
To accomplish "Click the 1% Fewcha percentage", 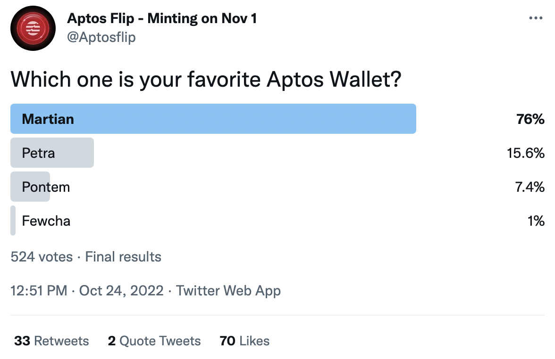I will 536,221.
